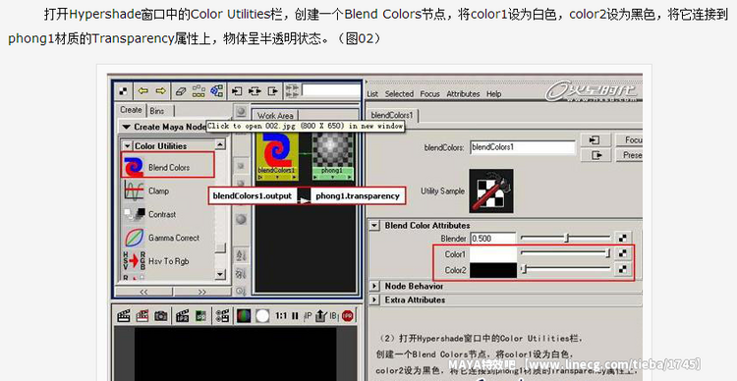Expand the Extra Attributes section
The image size is (737, 381).
coord(374,299)
